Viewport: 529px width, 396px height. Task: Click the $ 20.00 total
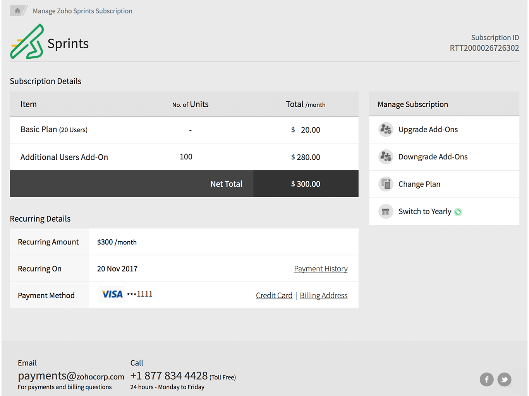[x=306, y=130]
